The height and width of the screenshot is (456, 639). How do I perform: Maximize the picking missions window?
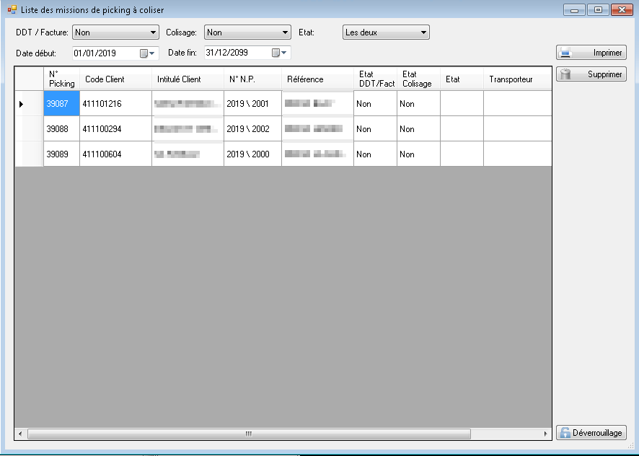[x=598, y=10]
